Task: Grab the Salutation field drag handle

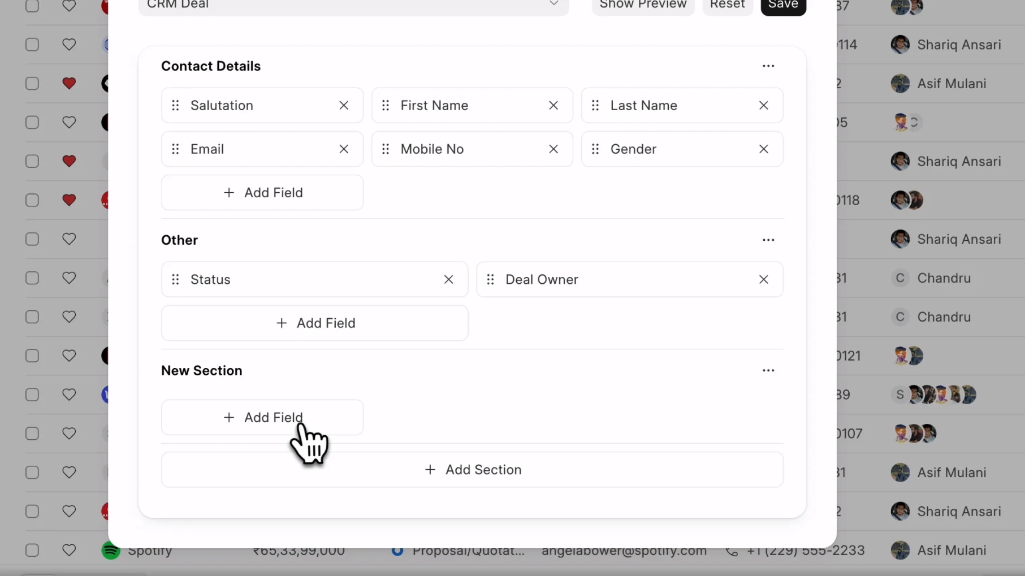Action: pos(175,105)
